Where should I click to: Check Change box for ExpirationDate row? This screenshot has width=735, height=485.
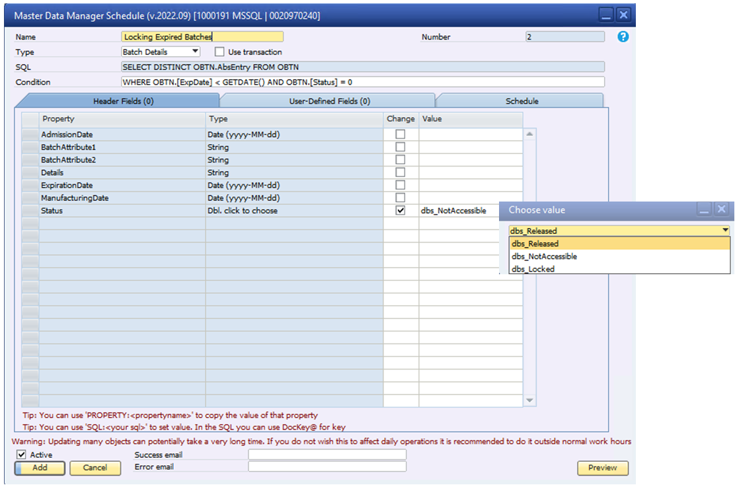(x=401, y=185)
